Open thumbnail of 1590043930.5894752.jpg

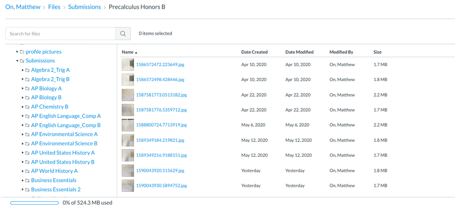pyautogui.click(x=128, y=185)
